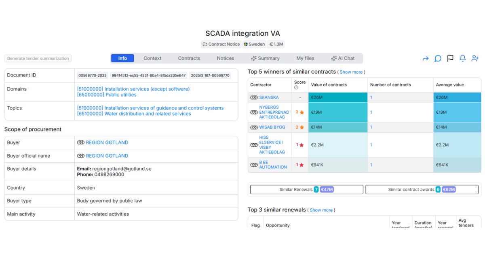Click the Document ID 00569770-2025 tag

[92, 76]
